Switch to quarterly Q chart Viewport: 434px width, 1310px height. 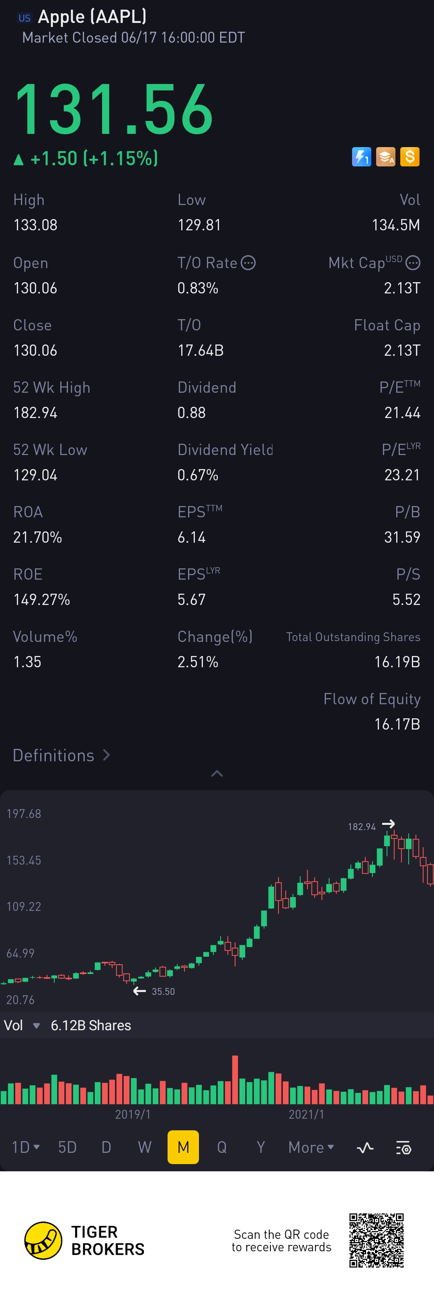[221, 1147]
